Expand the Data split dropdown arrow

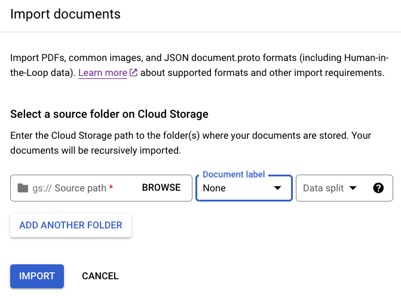[x=353, y=188]
